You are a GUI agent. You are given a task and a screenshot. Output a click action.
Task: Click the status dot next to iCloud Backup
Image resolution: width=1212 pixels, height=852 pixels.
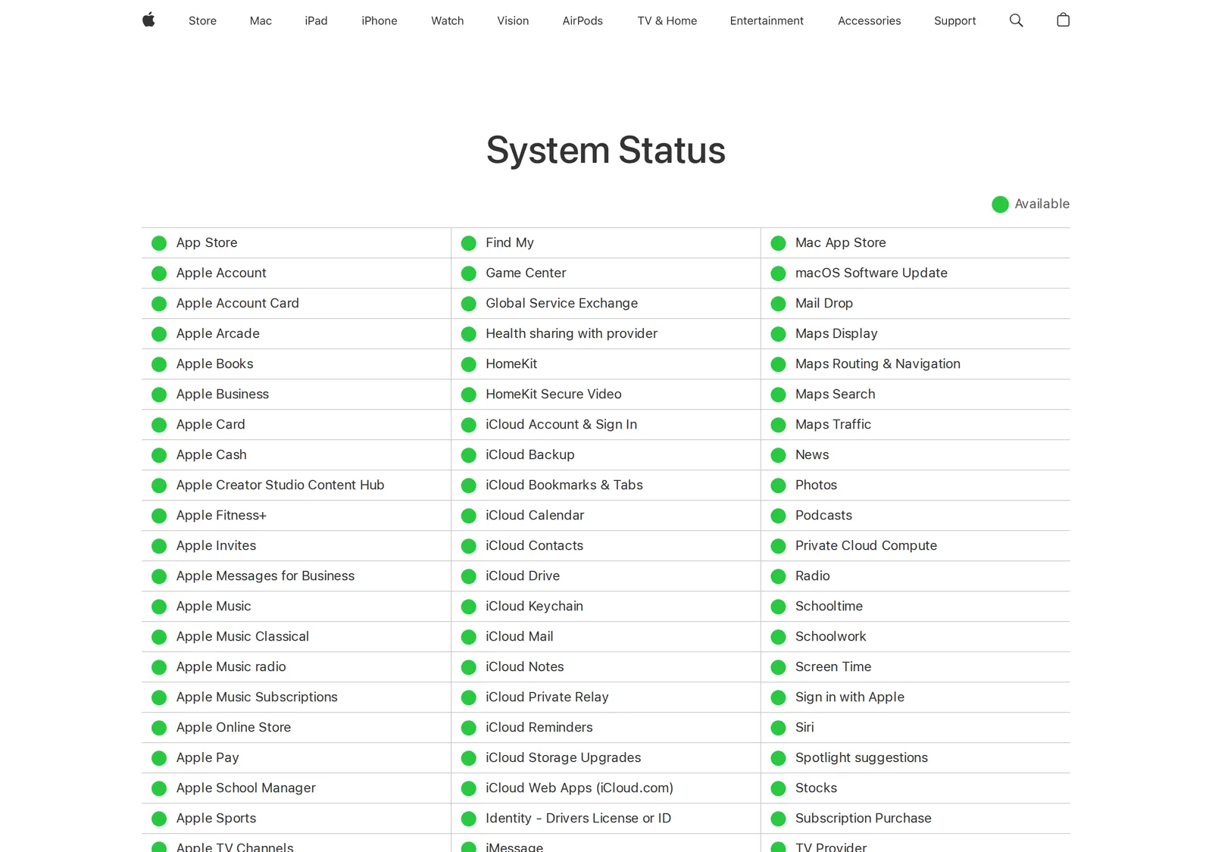click(x=469, y=455)
